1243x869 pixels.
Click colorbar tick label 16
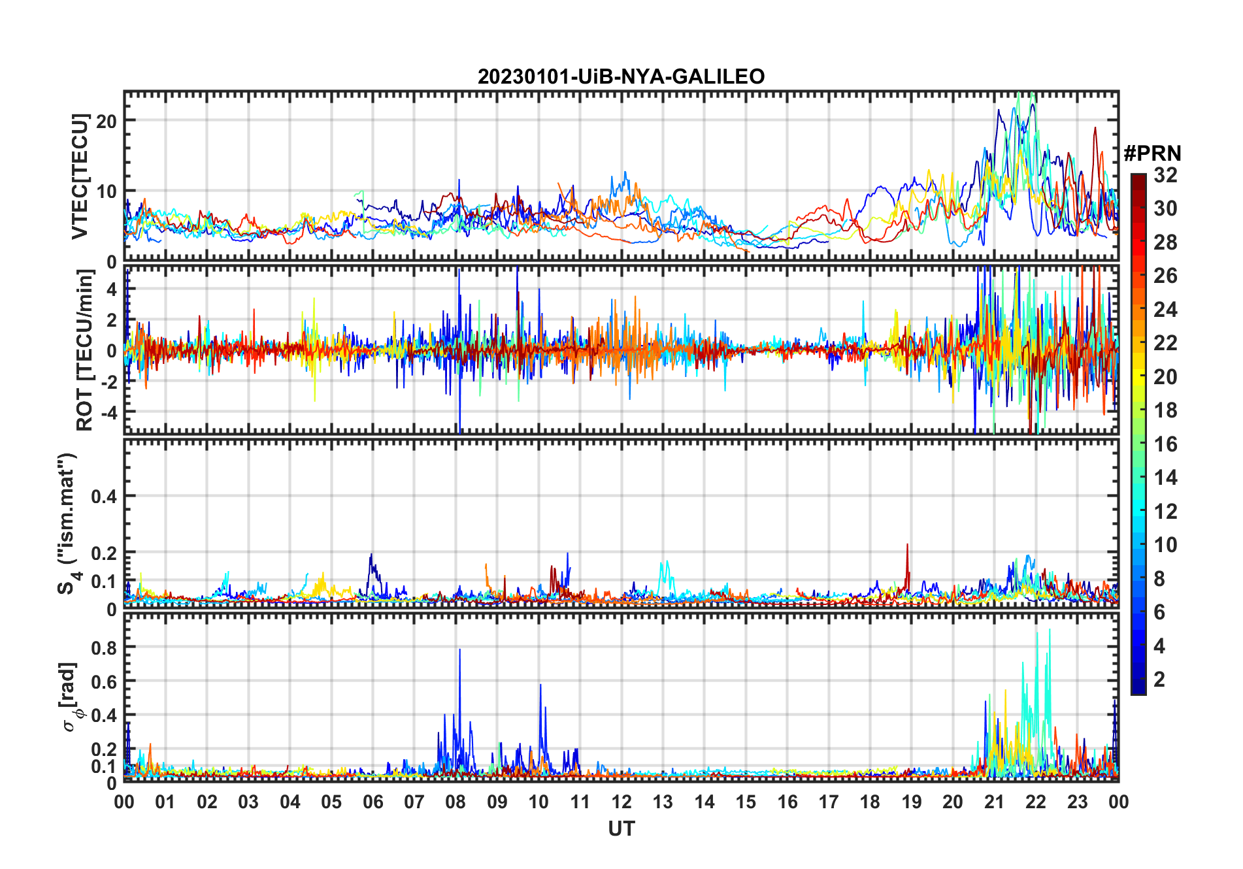pyautogui.click(x=1165, y=444)
